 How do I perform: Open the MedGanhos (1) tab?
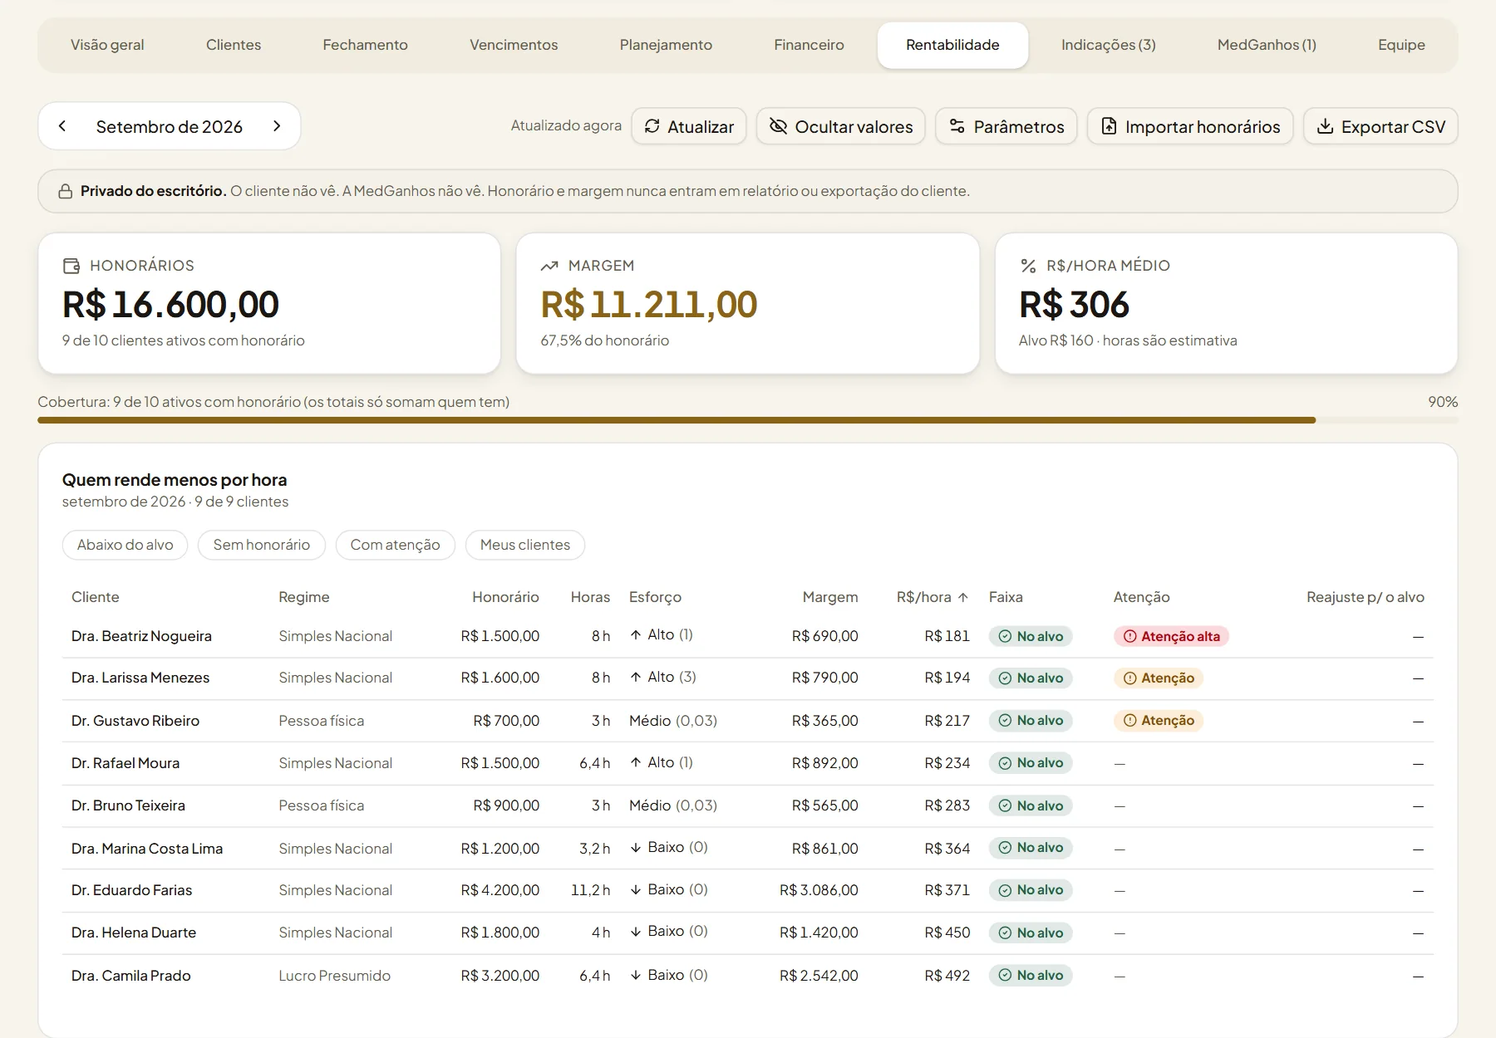1267,45
